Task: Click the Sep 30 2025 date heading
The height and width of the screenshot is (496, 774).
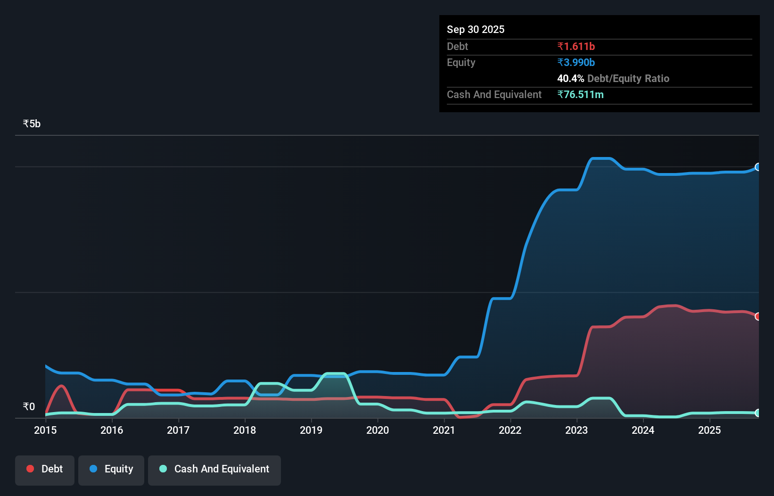Action: pos(476,29)
